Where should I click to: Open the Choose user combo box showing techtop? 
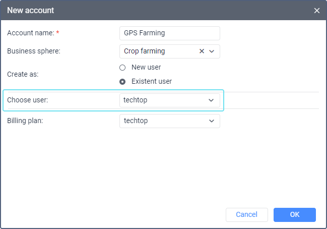tap(164, 100)
